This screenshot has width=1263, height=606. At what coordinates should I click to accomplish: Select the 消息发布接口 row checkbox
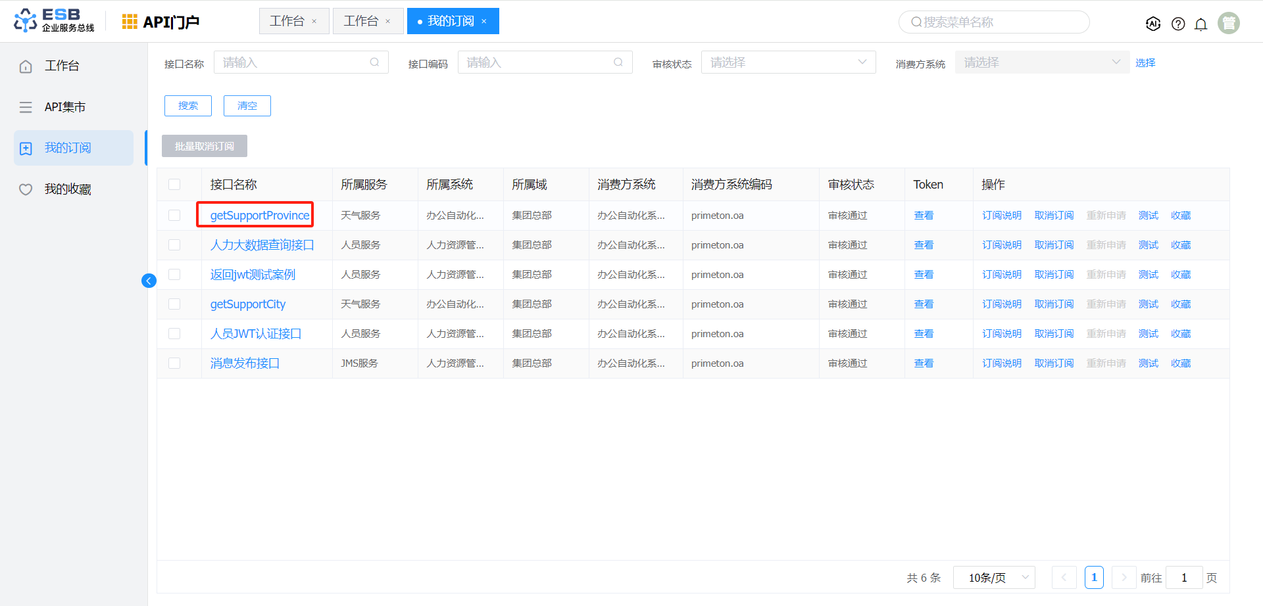(174, 363)
